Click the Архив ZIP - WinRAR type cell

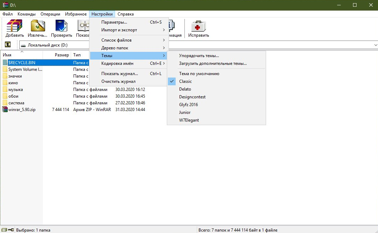click(x=92, y=109)
